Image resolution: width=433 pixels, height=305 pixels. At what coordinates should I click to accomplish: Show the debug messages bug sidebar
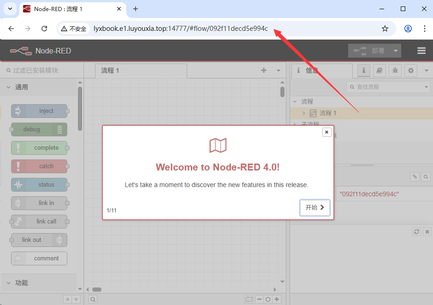coord(395,70)
